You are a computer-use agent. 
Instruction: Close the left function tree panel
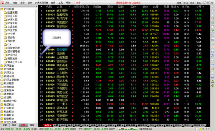click(36, 6)
